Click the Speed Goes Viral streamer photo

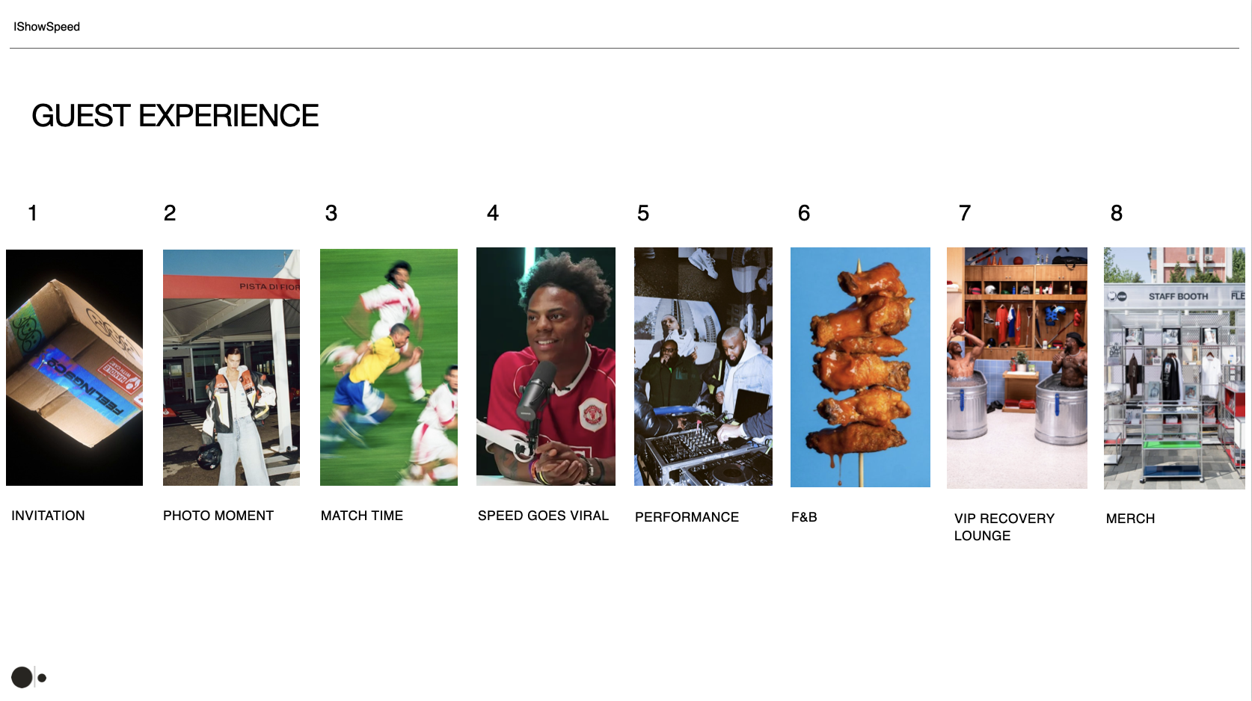coord(546,366)
